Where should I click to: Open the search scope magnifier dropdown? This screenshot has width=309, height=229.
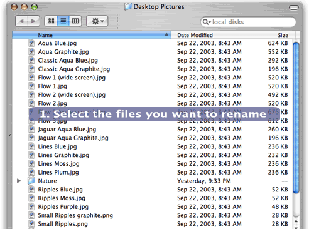click(207, 22)
